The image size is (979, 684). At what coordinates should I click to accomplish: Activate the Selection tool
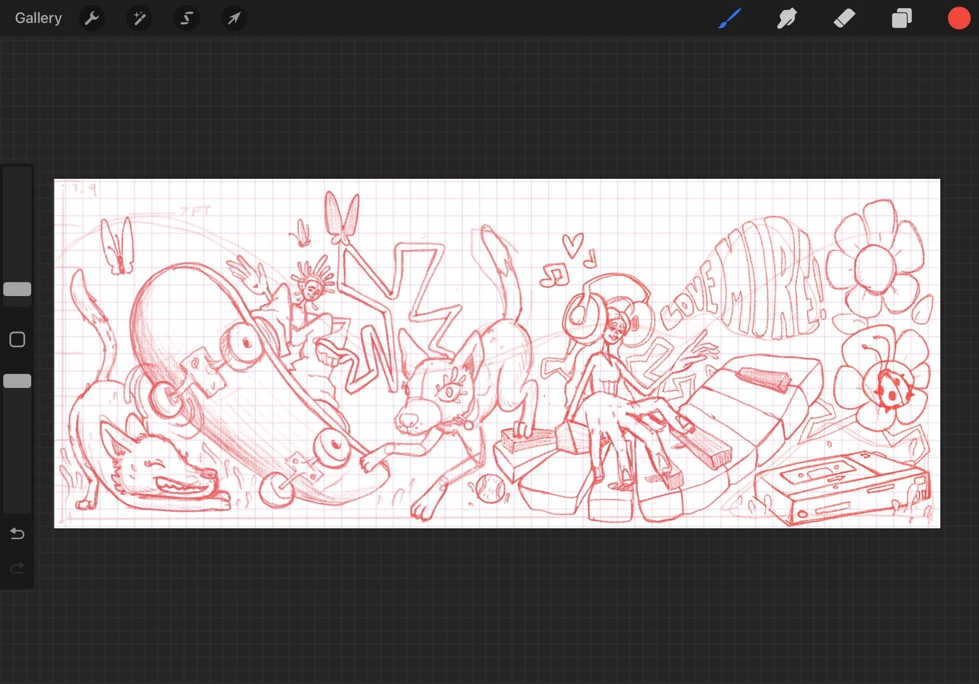187,18
